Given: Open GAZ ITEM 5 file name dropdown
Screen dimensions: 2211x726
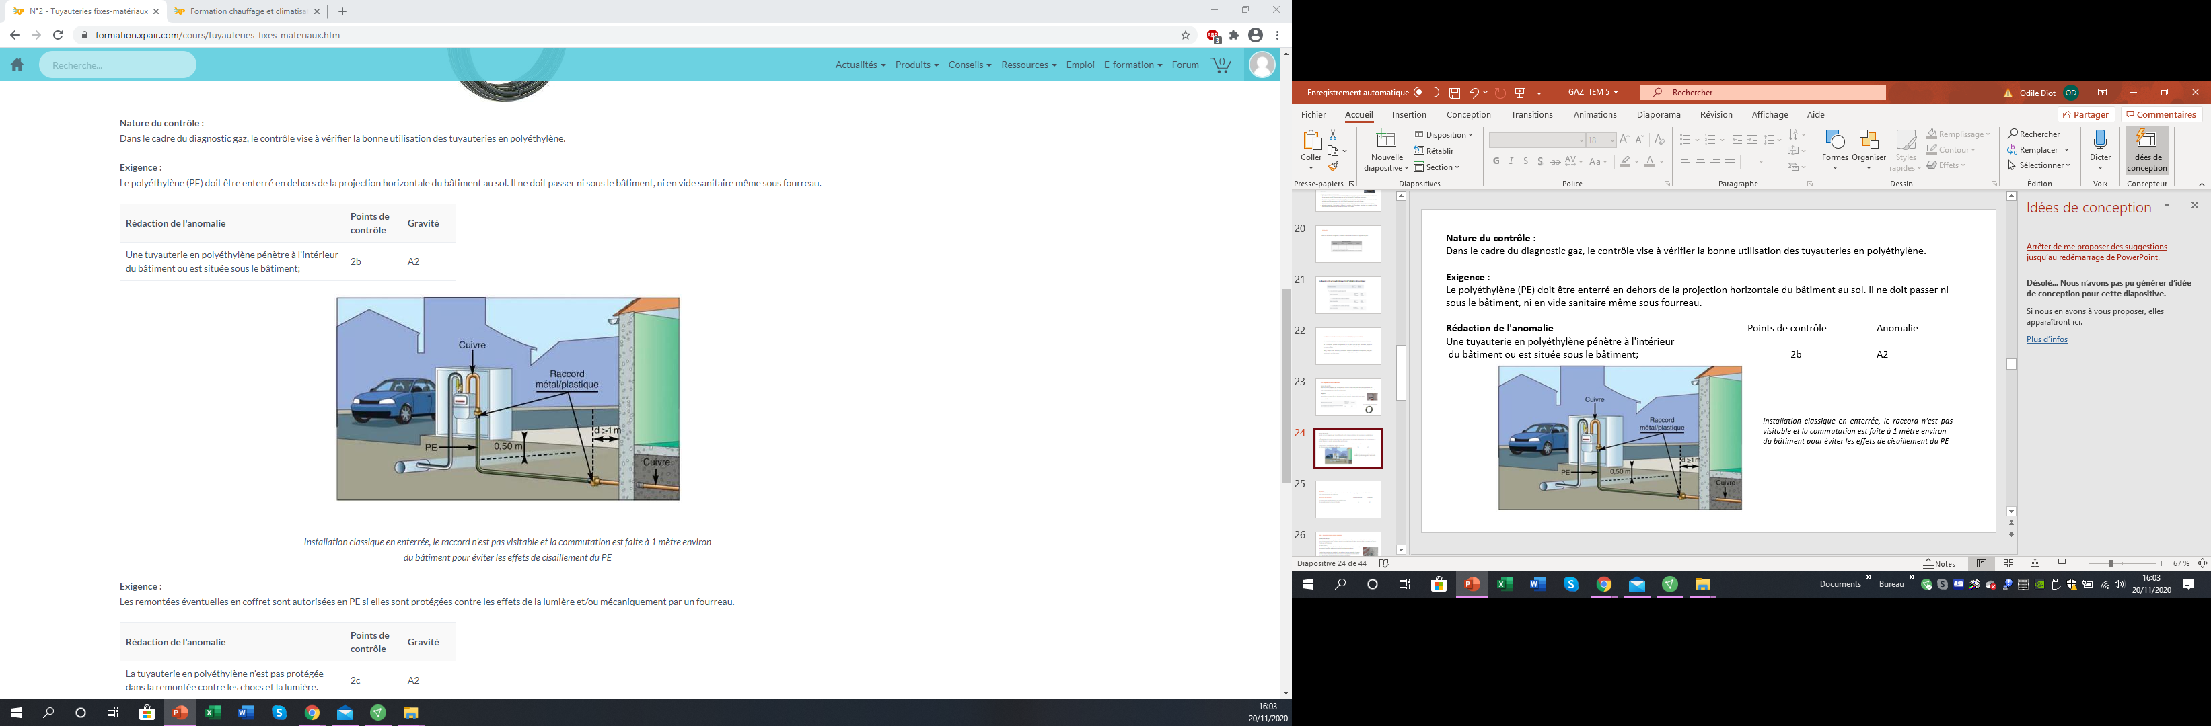Looking at the screenshot, I should click(x=1593, y=93).
